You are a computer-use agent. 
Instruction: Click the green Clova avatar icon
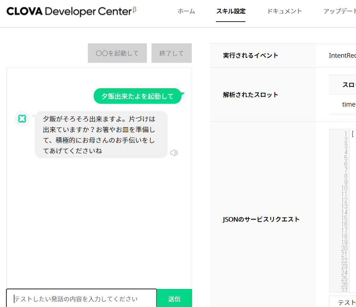point(22,119)
